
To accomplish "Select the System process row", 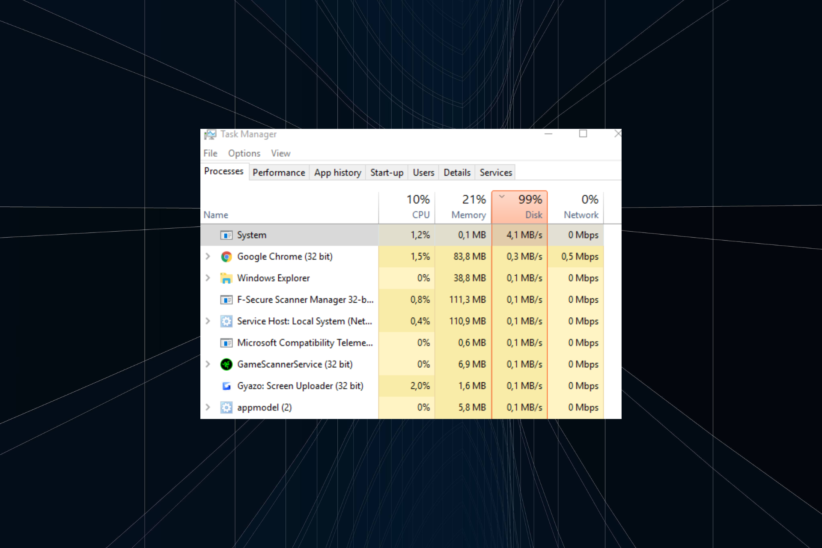I will 402,235.
